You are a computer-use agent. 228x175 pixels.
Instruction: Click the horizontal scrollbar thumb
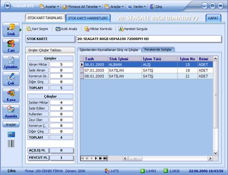(135, 159)
